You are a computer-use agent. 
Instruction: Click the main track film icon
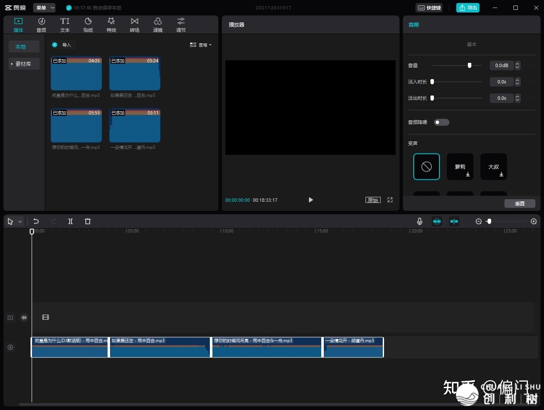[x=46, y=317]
